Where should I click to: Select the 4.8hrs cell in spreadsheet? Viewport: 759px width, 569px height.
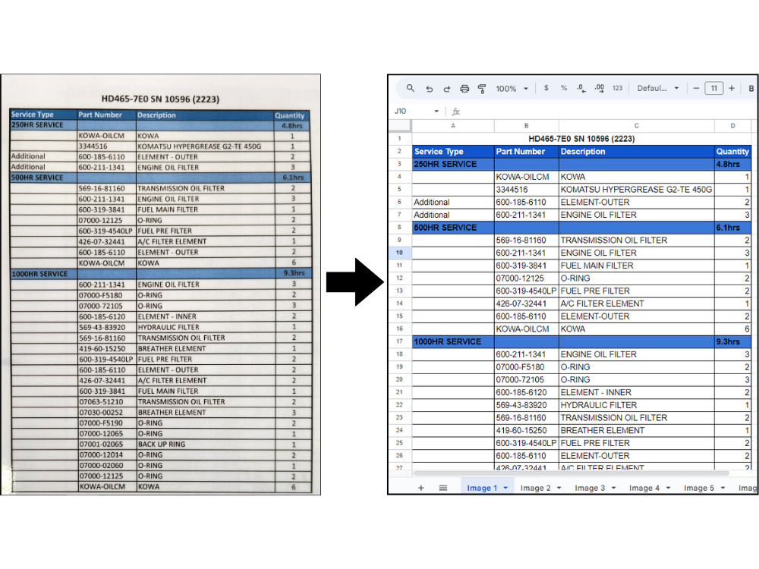pyautogui.click(x=733, y=164)
